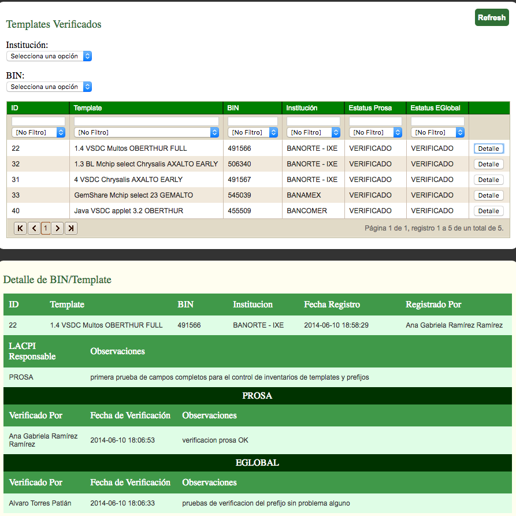Sort table by Institución column header
Image resolution: width=516 pixels, height=516 pixels.
(302, 108)
